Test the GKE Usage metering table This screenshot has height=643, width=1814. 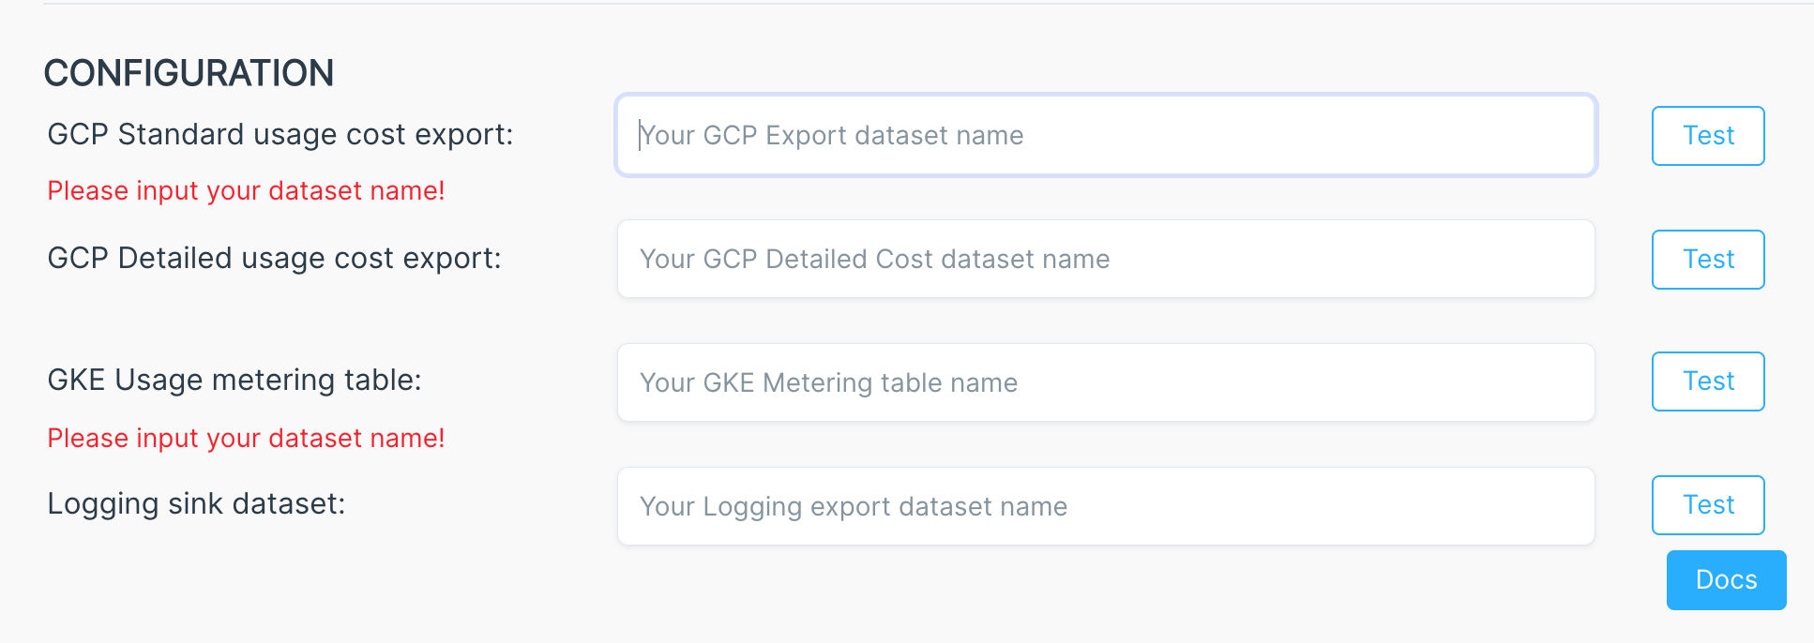(1708, 381)
